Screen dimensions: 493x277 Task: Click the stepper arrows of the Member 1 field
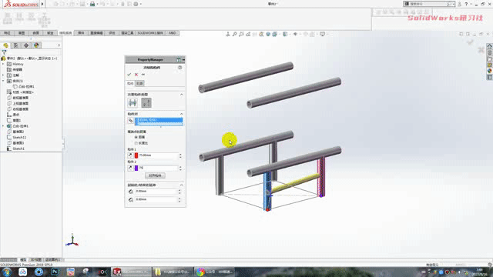click(x=180, y=155)
